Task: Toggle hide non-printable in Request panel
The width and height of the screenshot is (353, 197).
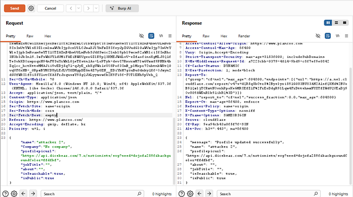Action: (x=141, y=36)
